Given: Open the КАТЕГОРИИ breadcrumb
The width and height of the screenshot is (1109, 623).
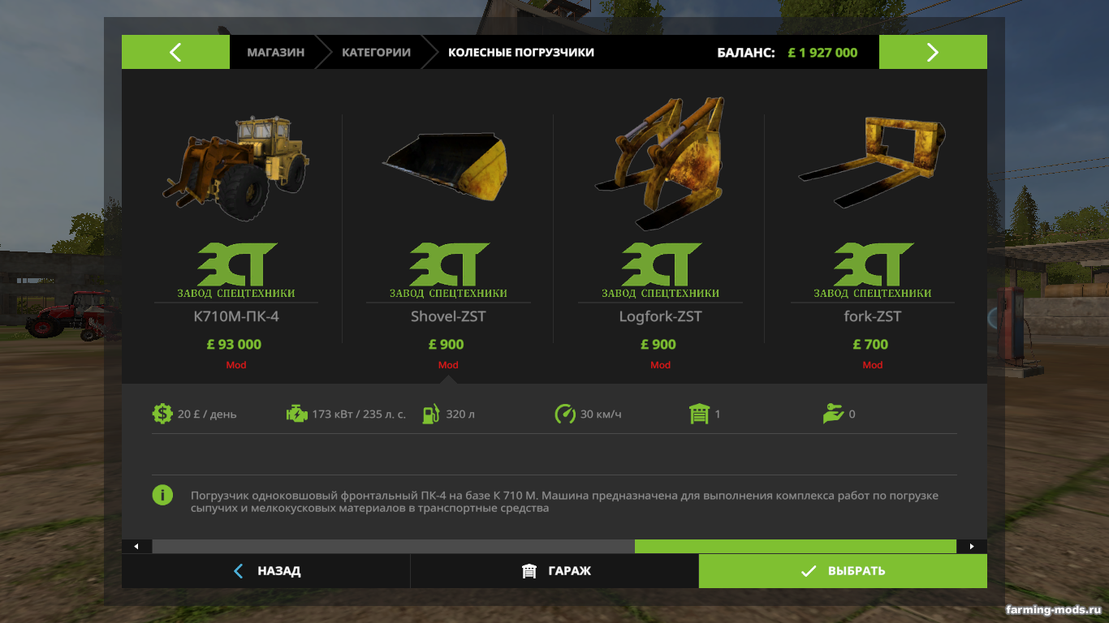Looking at the screenshot, I should 376,53.
